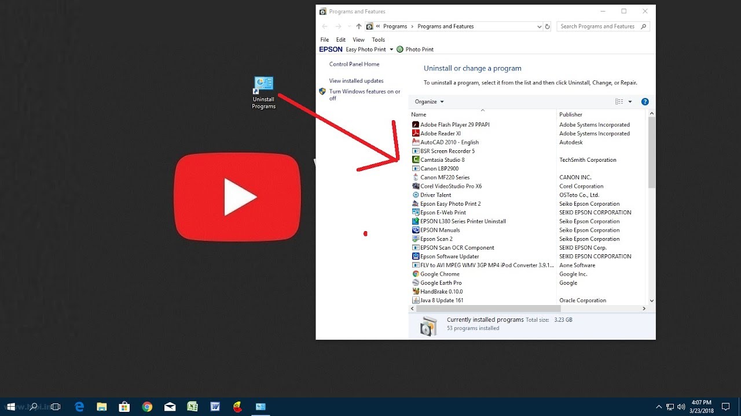Open the File menu
The width and height of the screenshot is (741, 416).
coord(325,40)
